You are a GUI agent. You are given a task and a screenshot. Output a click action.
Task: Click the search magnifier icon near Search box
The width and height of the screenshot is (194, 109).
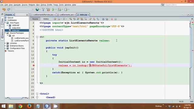pos(162,5)
